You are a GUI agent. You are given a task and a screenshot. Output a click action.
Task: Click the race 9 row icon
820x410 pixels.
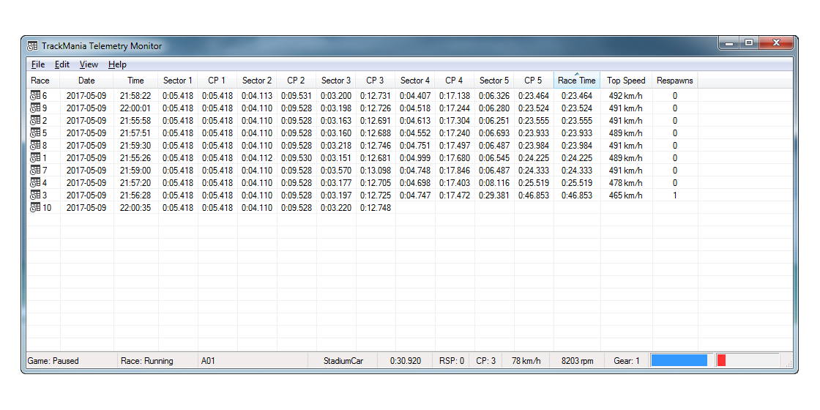pos(35,108)
